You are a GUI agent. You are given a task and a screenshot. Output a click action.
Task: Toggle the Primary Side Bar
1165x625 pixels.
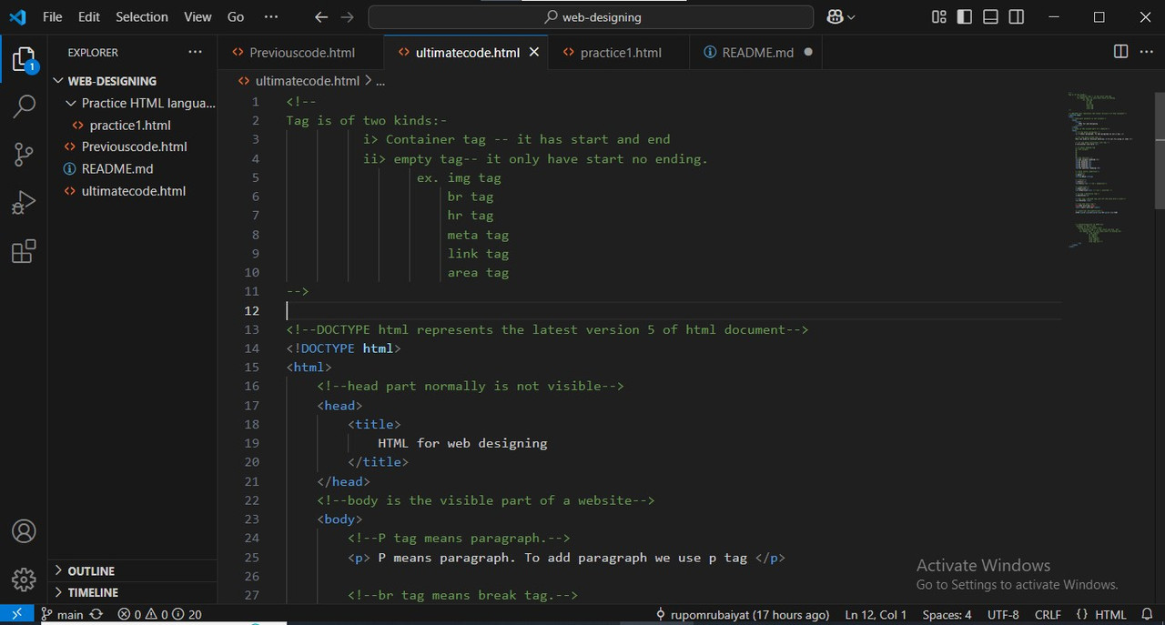coord(965,16)
